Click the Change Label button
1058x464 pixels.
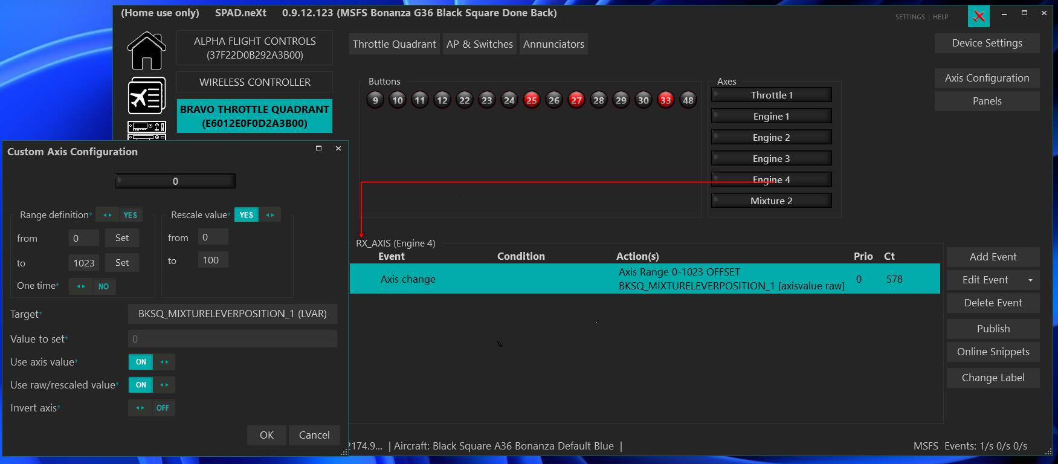pyautogui.click(x=993, y=378)
